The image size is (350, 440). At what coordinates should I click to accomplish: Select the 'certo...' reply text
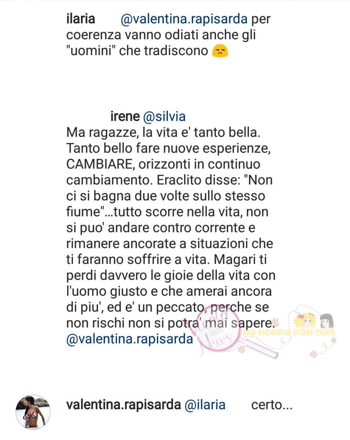tap(272, 405)
